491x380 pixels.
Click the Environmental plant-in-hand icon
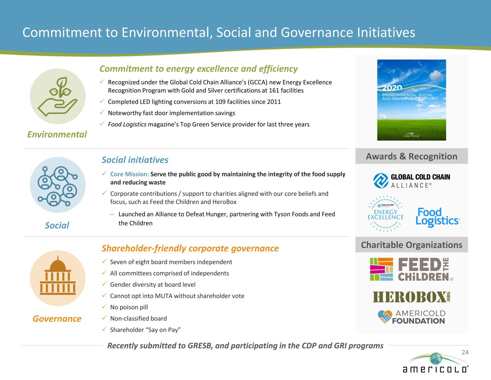[58, 97]
